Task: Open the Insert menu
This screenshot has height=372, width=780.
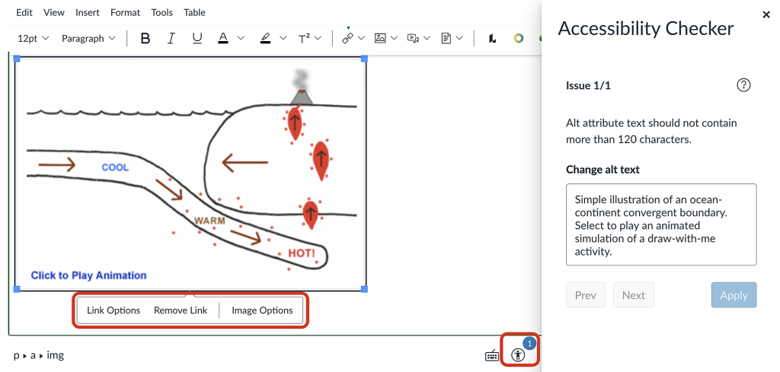Action: (x=87, y=12)
